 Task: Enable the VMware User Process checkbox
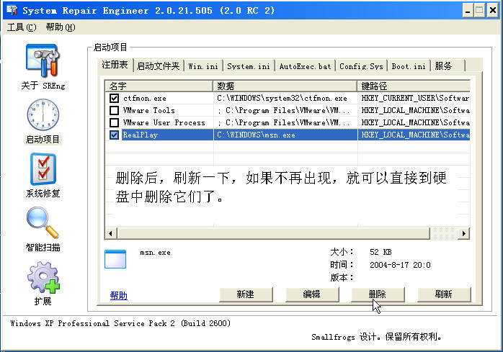114,122
